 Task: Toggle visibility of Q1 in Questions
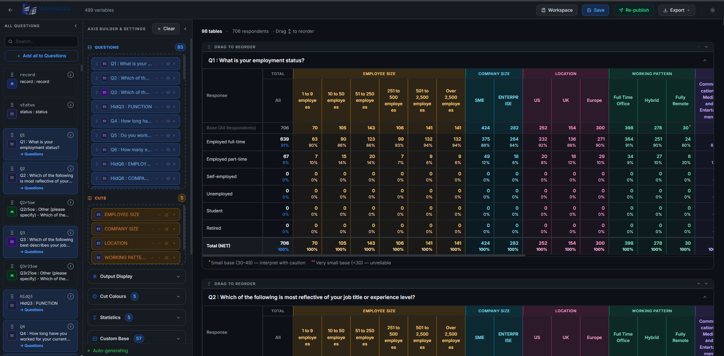(168, 64)
